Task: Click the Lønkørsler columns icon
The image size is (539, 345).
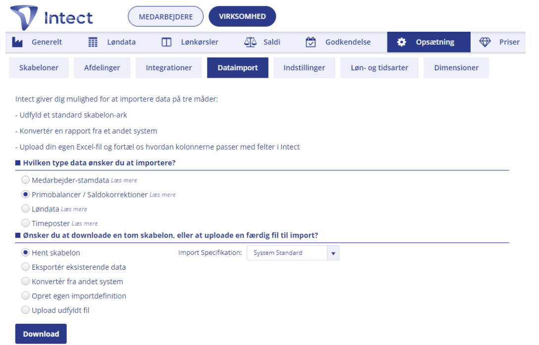Action: (x=166, y=42)
